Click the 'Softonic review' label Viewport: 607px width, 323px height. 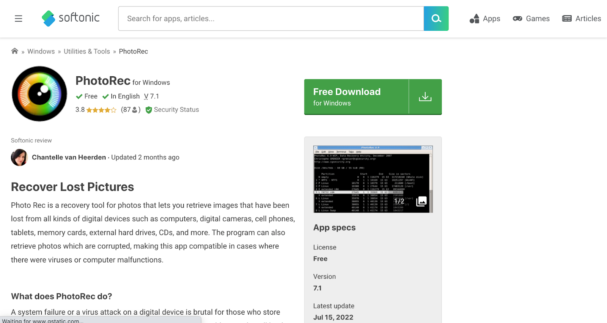pyautogui.click(x=31, y=140)
